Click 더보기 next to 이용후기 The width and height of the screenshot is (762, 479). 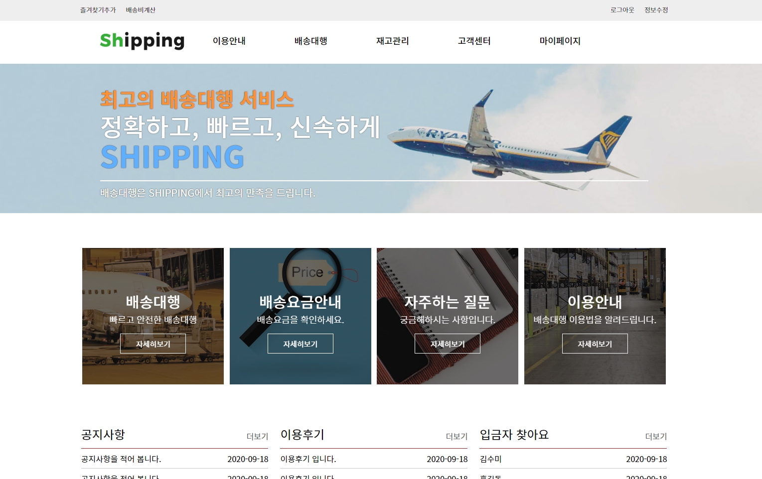[457, 436]
